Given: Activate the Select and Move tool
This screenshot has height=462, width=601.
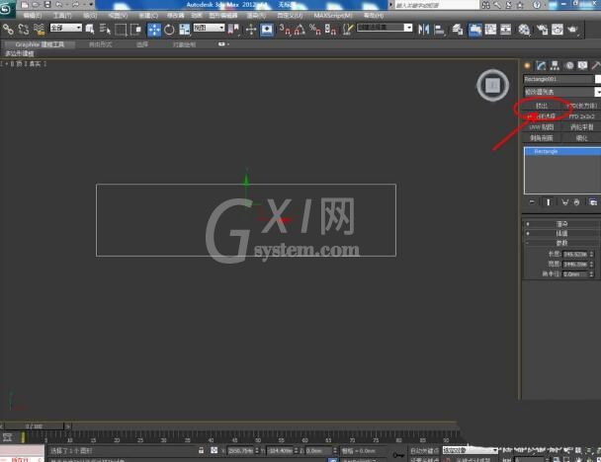Looking at the screenshot, I should tap(154, 29).
